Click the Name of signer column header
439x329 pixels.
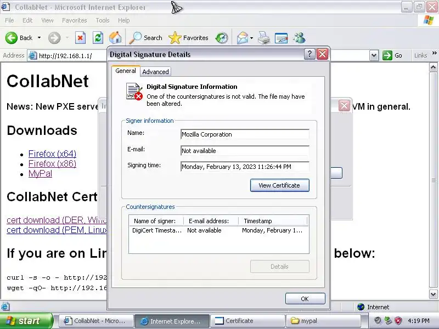(156, 221)
